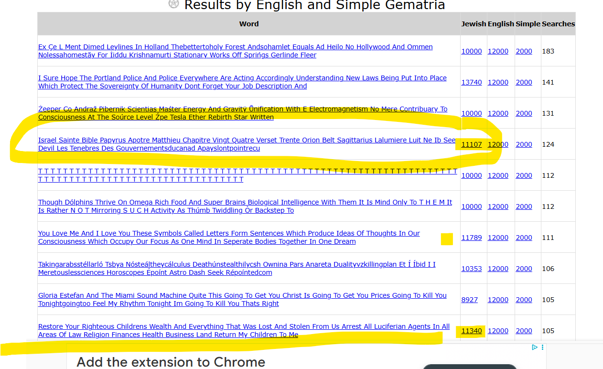Image resolution: width=603 pixels, height=369 pixels.
Task: Click Simple 2000 in the 'Portland Police' row
Action: [524, 82]
